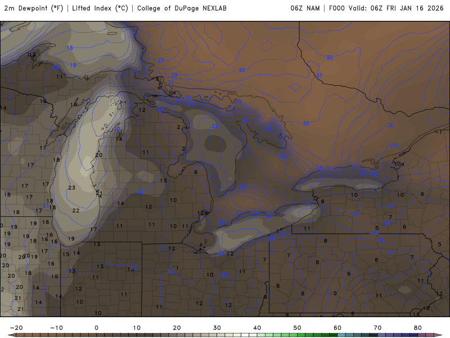
Task: Click the 40 label on the color scale
Action: pyautogui.click(x=257, y=328)
